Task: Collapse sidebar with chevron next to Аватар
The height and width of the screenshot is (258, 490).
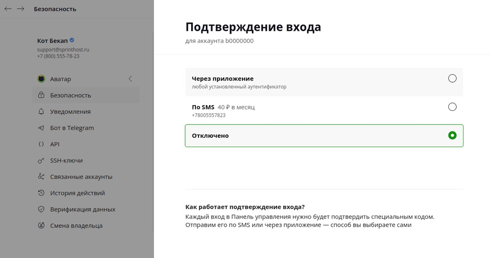Action: click(x=130, y=79)
